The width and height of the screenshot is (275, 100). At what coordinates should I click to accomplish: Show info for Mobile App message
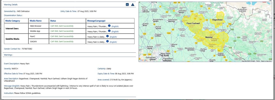[109, 31]
